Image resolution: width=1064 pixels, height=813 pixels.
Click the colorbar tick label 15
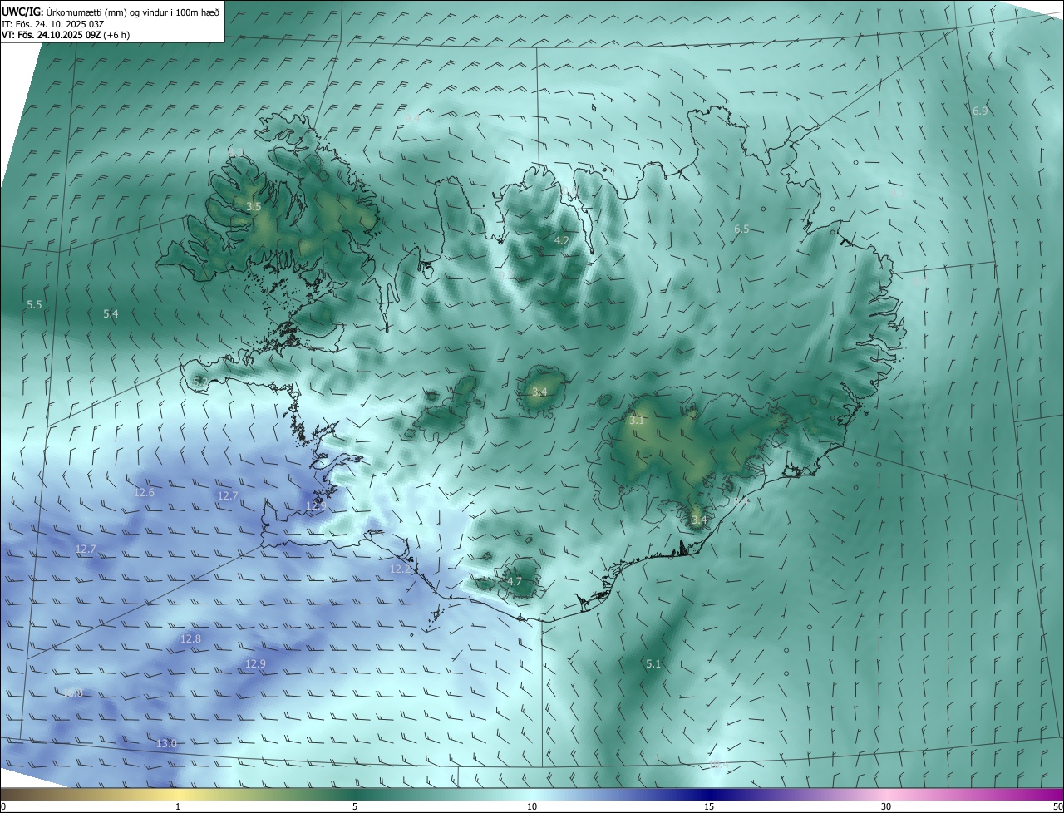click(709, 806)
